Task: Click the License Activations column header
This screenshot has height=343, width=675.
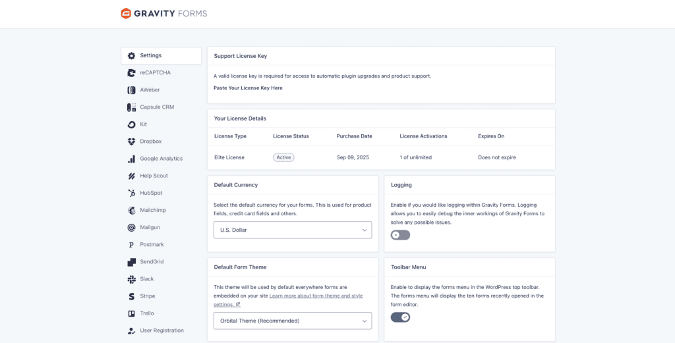Action: point(424,136)
